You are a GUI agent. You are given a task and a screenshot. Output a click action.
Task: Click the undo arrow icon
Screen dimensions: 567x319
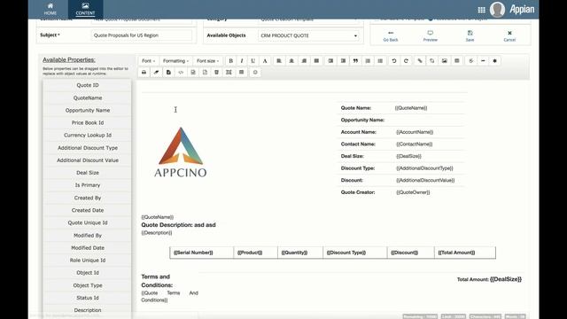[394, 61]
